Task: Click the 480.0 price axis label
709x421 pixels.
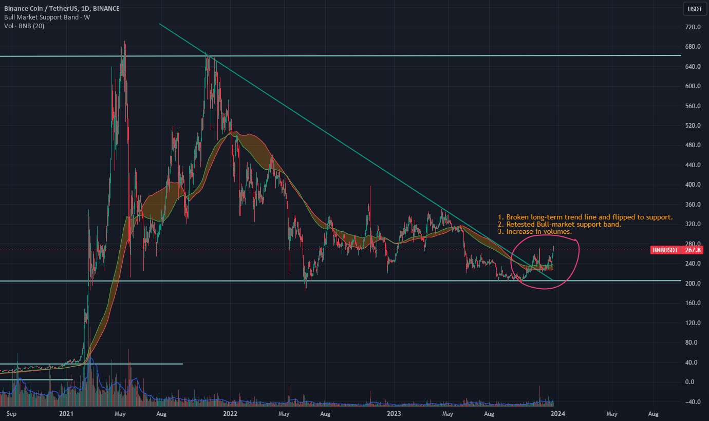Action: [694, 145]
